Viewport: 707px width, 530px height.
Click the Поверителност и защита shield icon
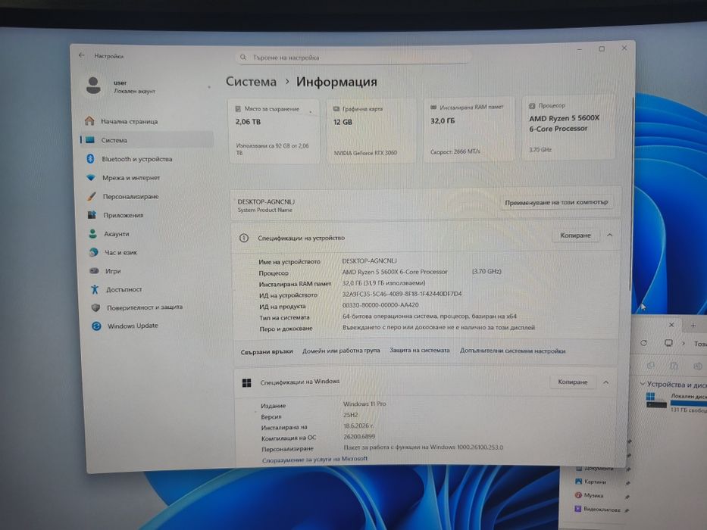click(95, 307)
